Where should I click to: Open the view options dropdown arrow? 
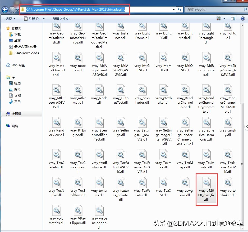pyautogui.click(x=224, y=19)
